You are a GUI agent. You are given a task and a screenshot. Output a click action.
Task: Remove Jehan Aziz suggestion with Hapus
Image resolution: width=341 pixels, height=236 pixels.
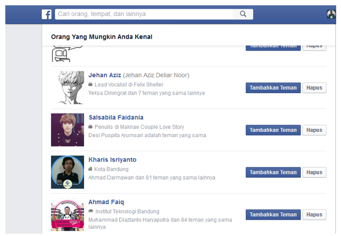(x=314, y=88)
